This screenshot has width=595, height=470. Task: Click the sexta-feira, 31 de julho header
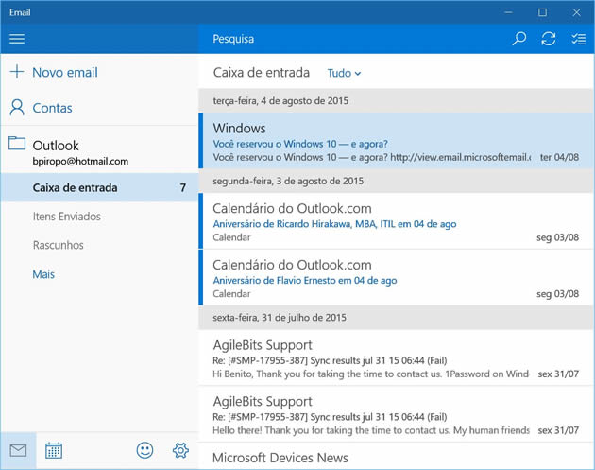pyautogui.click(x=396, y=317)
